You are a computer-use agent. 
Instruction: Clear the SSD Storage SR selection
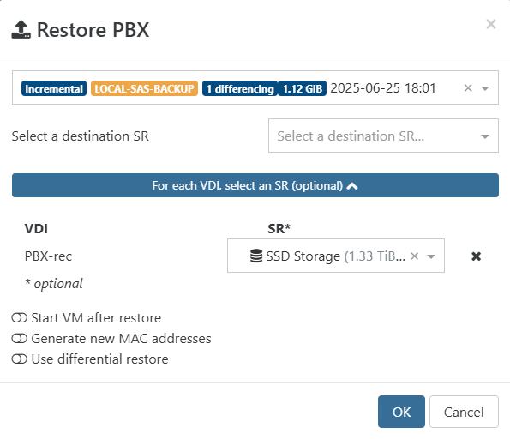[414, 256]
